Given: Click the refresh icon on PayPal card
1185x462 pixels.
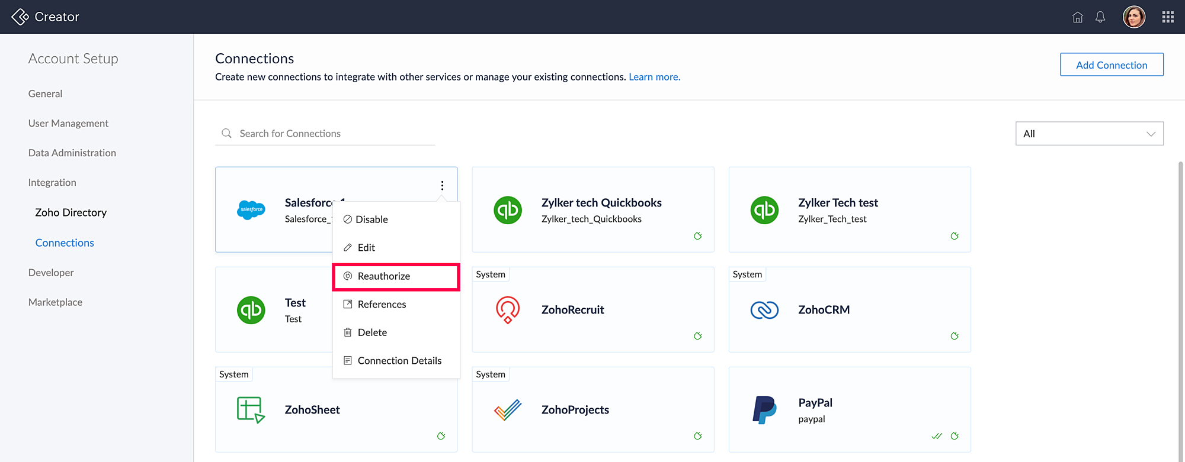Looking at the screenshot, I should (955, 436).
